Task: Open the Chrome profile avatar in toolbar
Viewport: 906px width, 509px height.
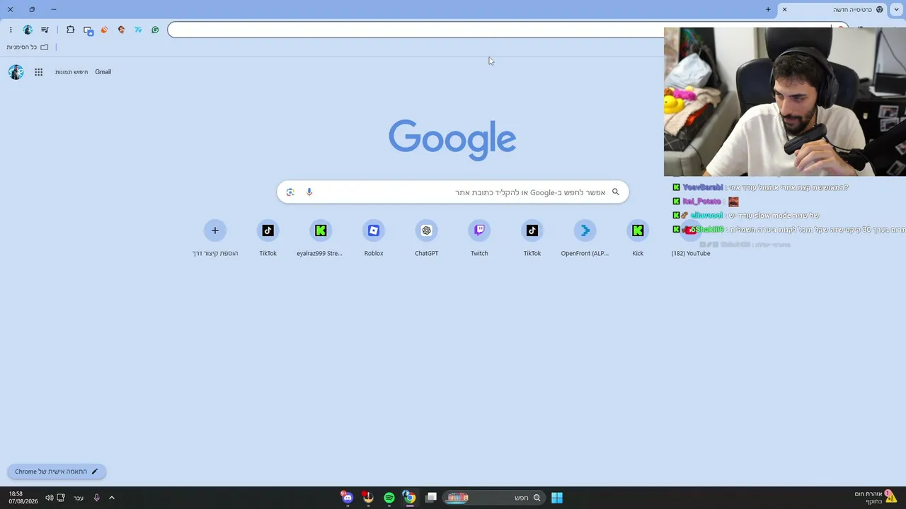Action: coord(28,30)
